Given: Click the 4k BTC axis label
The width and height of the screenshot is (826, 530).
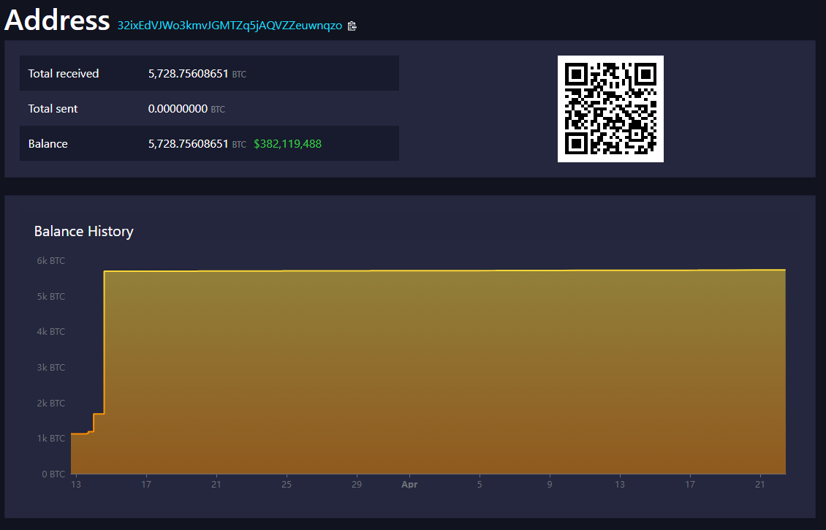Looking at the screenshot, I should pyautogui.click(x=50, y=331).
